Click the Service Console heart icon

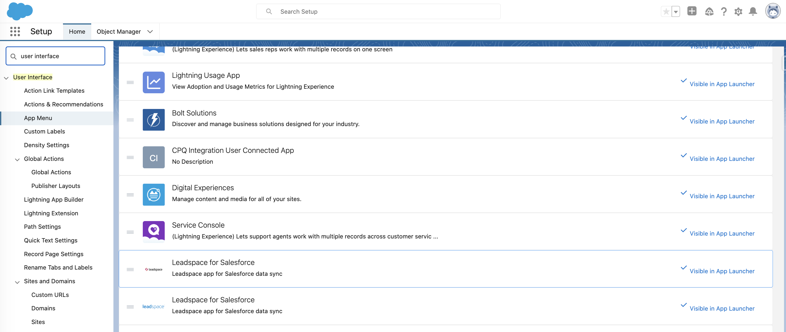(154, 232)
